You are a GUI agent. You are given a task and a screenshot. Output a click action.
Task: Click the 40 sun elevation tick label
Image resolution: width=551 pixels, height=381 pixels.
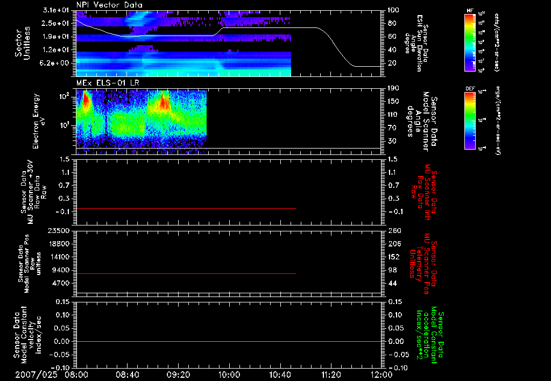pyautogui.click(x=392, y=50)
